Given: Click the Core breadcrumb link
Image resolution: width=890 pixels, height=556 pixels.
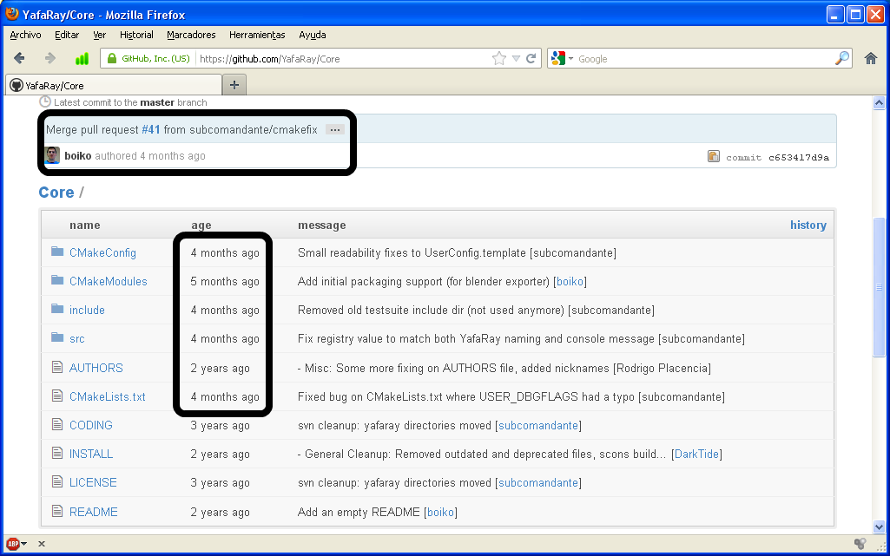Looking at the screenshot, I should point(56,193).
